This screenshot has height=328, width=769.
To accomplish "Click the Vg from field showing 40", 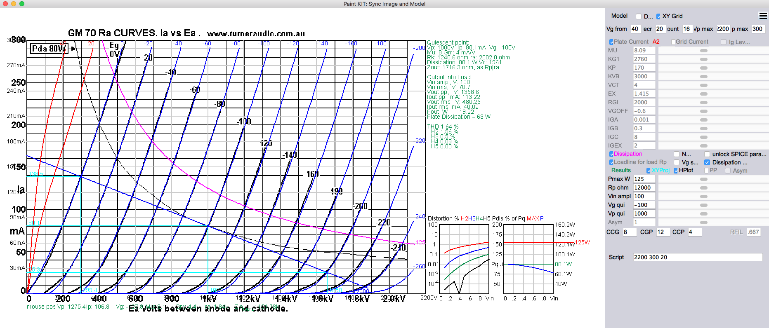I will 635,29.
